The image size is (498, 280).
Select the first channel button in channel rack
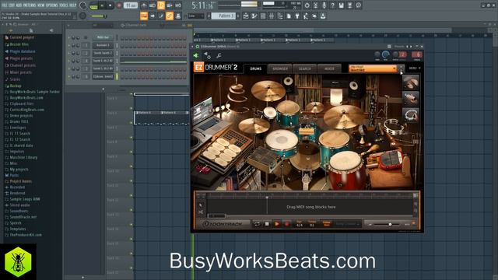103,37
